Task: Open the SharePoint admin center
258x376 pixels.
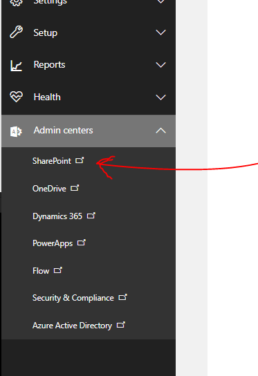Action: tap(52, 160)
